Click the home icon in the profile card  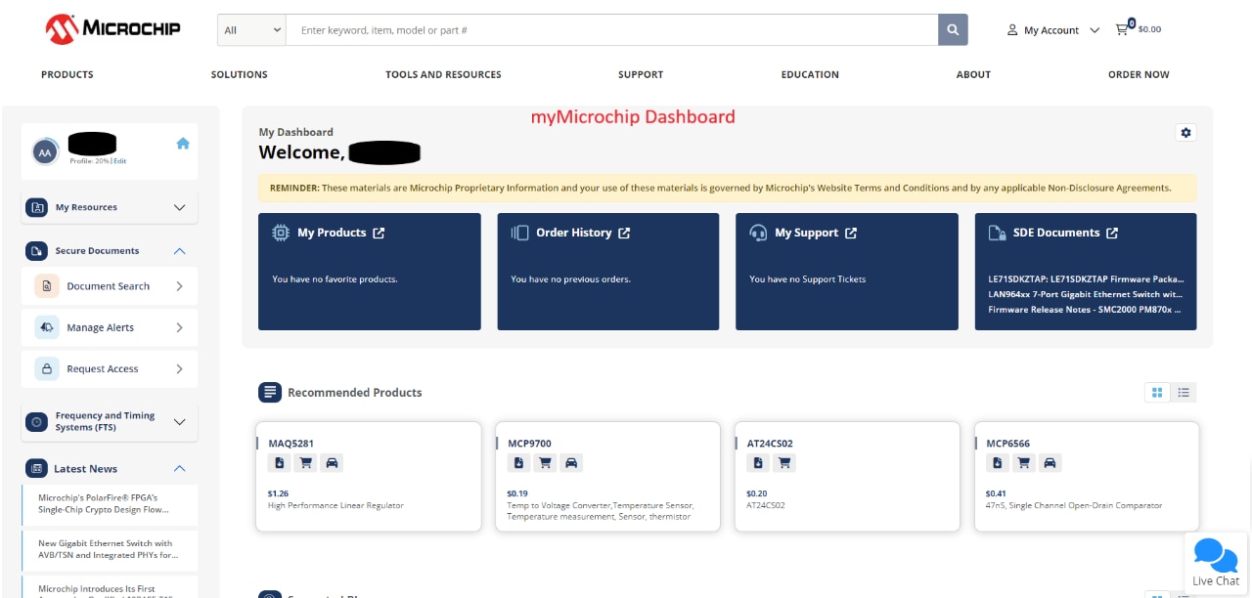click(x=182, y=143)
